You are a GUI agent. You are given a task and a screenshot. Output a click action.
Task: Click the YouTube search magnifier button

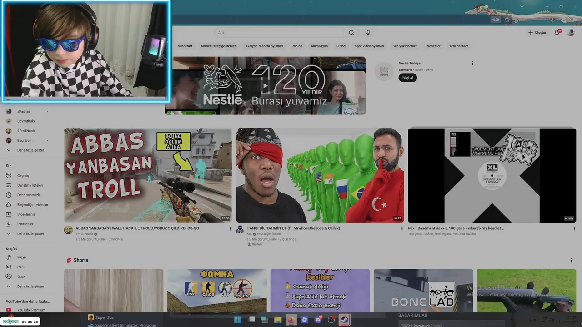(x=351, y=33)
